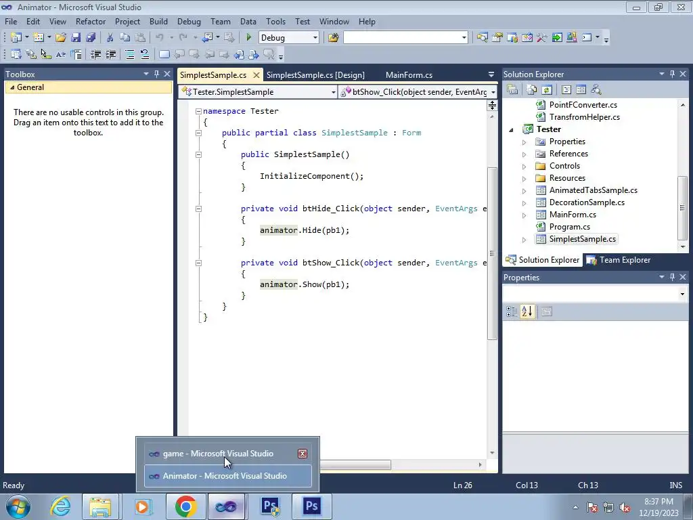Refresh the Solution Explorer tree
Viewport: 693px width, 520px height.
[547, 90]
